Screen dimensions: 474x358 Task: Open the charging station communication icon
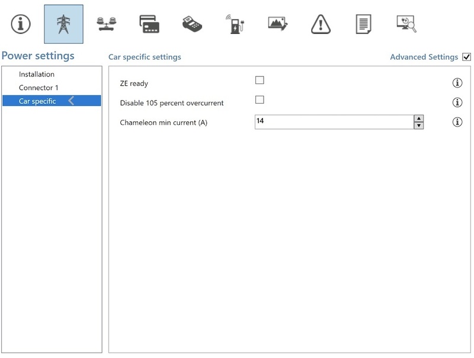click(235, 24)
